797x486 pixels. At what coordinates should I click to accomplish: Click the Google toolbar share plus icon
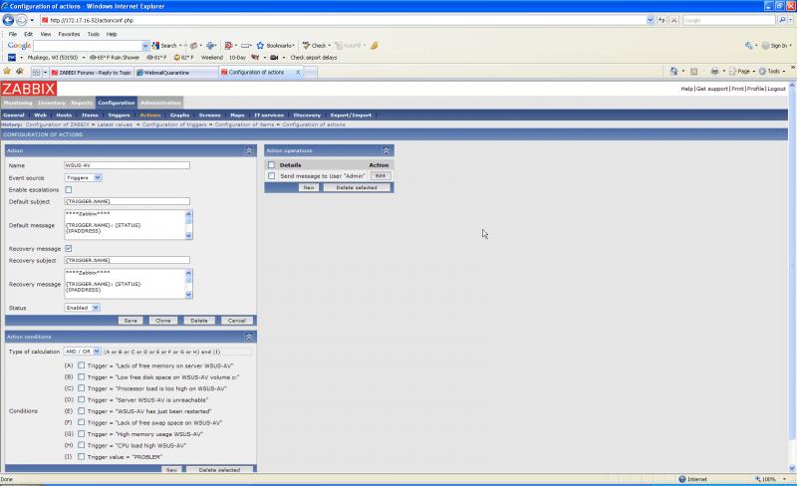[x=211, y=45]
